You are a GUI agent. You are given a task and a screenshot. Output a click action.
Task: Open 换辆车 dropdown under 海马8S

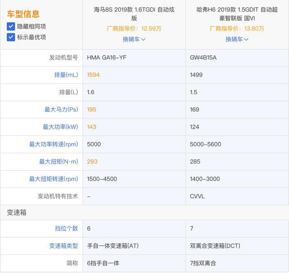(134, 39)
